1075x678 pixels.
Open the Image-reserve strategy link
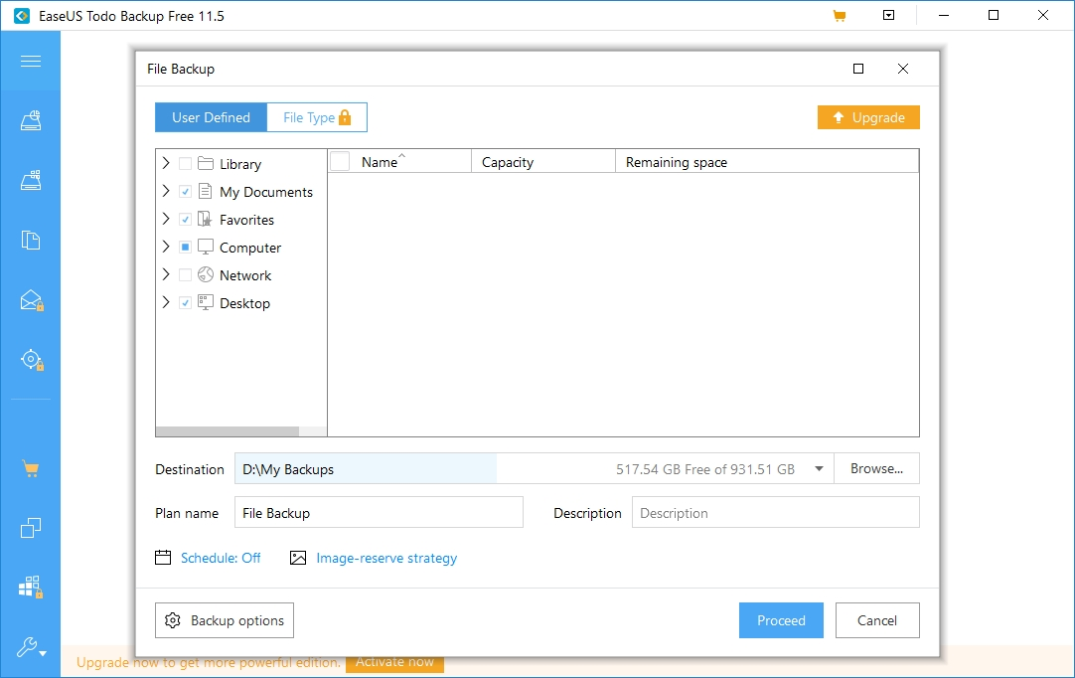386,558
